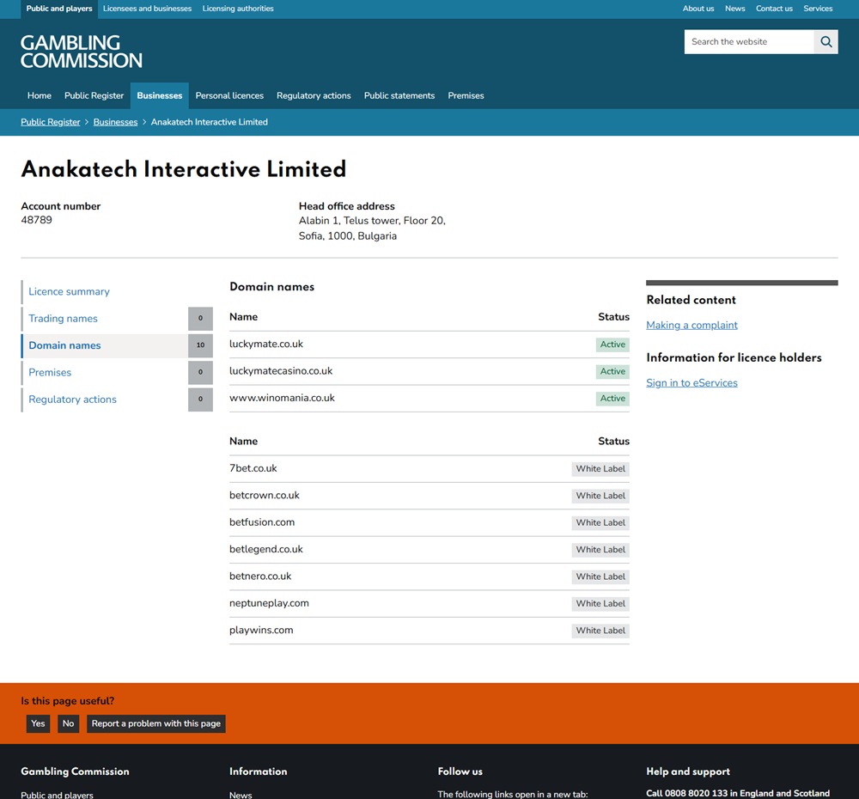Select Regulatory actions in top navigation
The image size is (859, 799).
coord(314,95)
